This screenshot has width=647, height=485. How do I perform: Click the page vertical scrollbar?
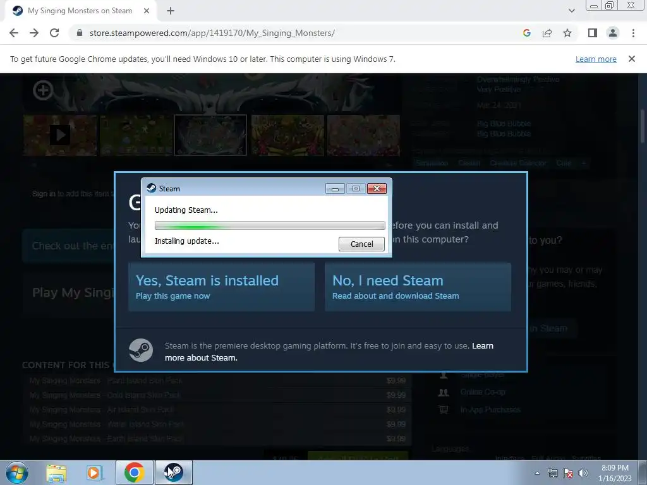pos(643,126)
